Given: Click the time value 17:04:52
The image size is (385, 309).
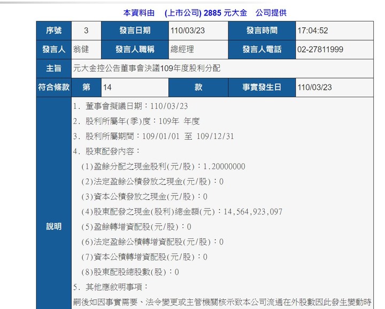Looking at the screenshot, I should (x=313, y=30).
